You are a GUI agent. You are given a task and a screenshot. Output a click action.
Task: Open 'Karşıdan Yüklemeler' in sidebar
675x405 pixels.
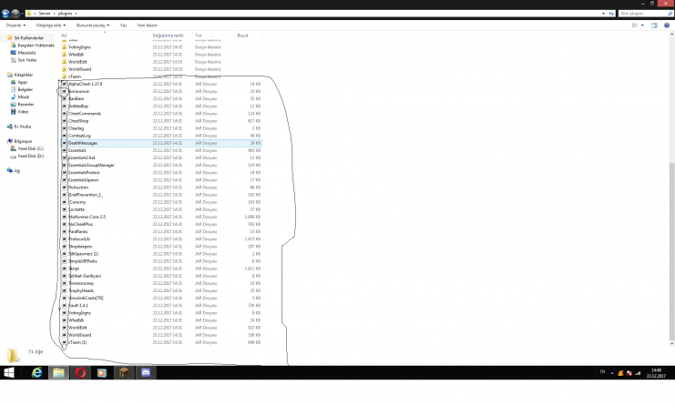(36, 46)
